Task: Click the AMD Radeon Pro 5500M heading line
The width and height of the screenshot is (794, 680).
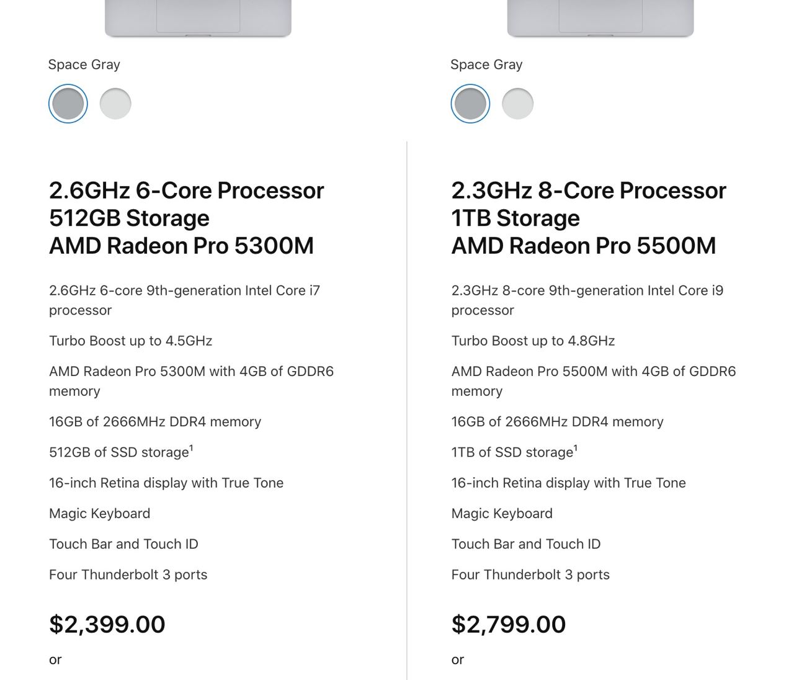Action: click(x=583, y=246)
